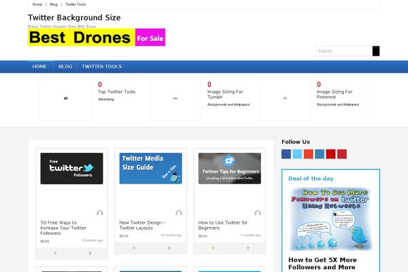The height and width of the screenshot is (272, 408).
Task: Open the Twitter Tips for Beginners image
Action: 230,169
